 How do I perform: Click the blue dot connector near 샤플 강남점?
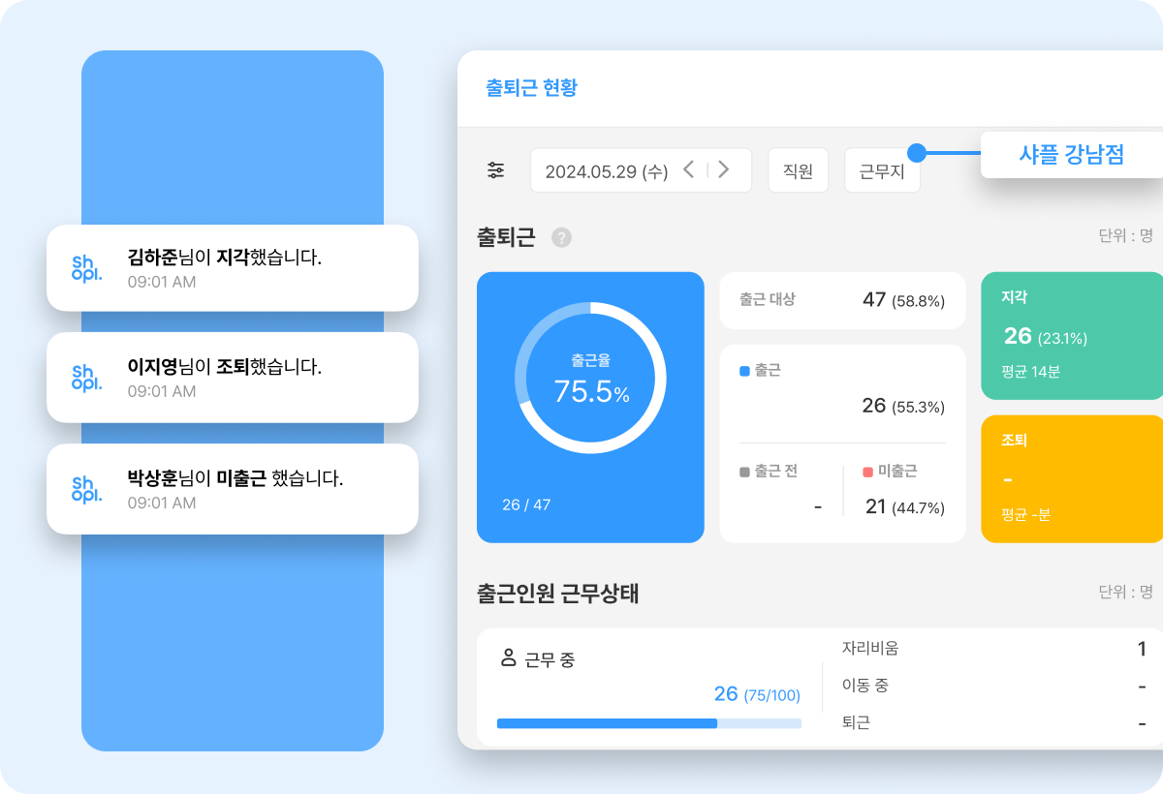(915, 152)
